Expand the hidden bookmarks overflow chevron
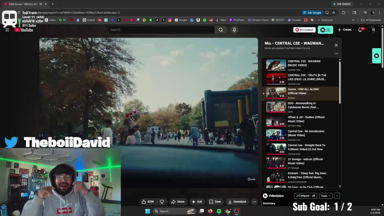Viewport: 384px width, 216px height. point(353,20)
